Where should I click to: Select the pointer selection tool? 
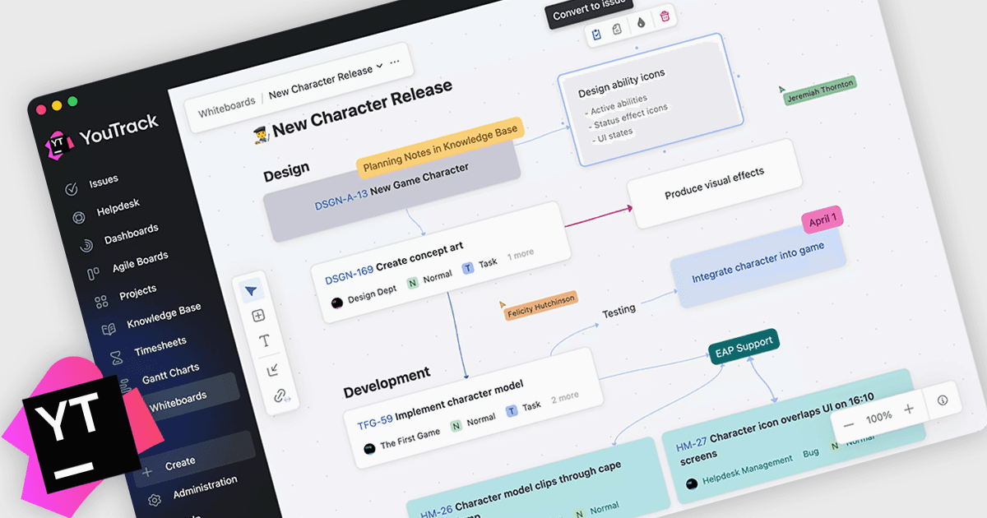coord(252,289)
